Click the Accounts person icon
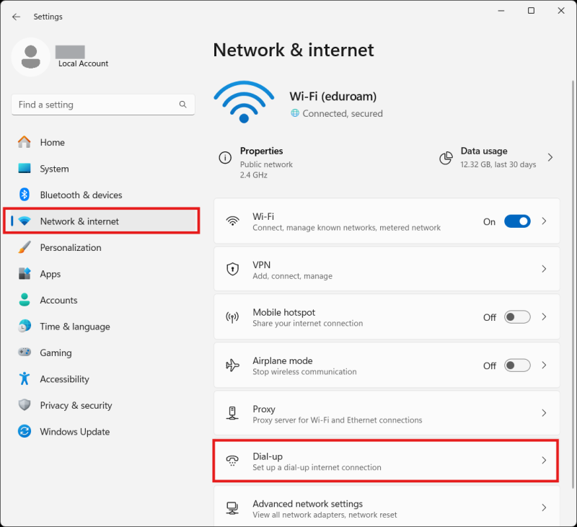This screenshot has width=577, height=527. [x=25, y=300]
